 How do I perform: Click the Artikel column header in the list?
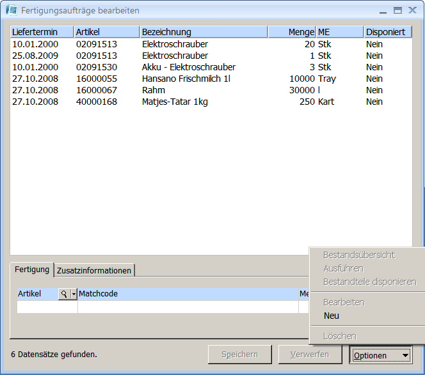pos(106,32)
